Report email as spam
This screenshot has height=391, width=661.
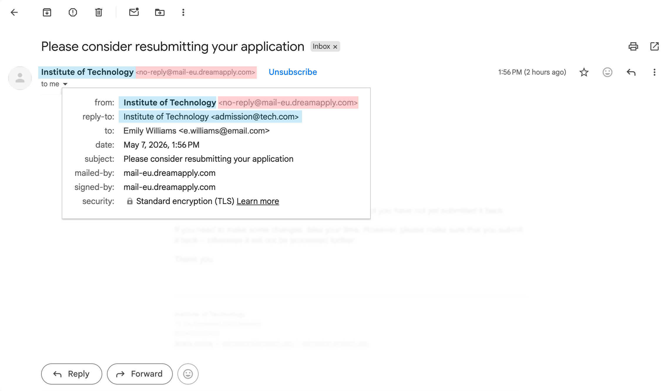point(73,12)
